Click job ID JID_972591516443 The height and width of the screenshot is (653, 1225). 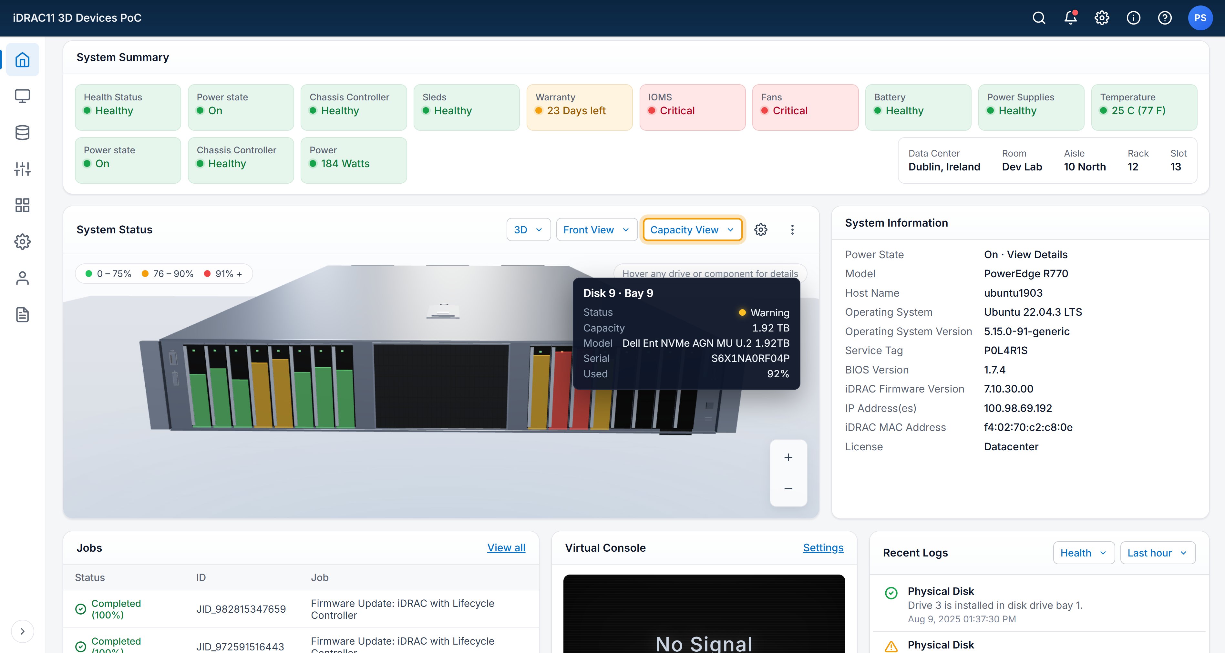240,647
